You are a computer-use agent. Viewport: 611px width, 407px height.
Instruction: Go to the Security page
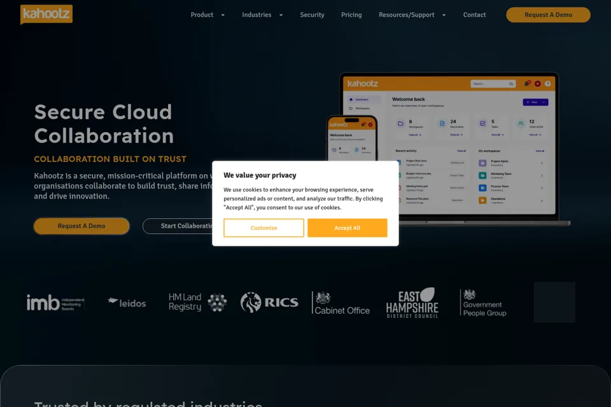pyautogui.click(x=312, y=15)
